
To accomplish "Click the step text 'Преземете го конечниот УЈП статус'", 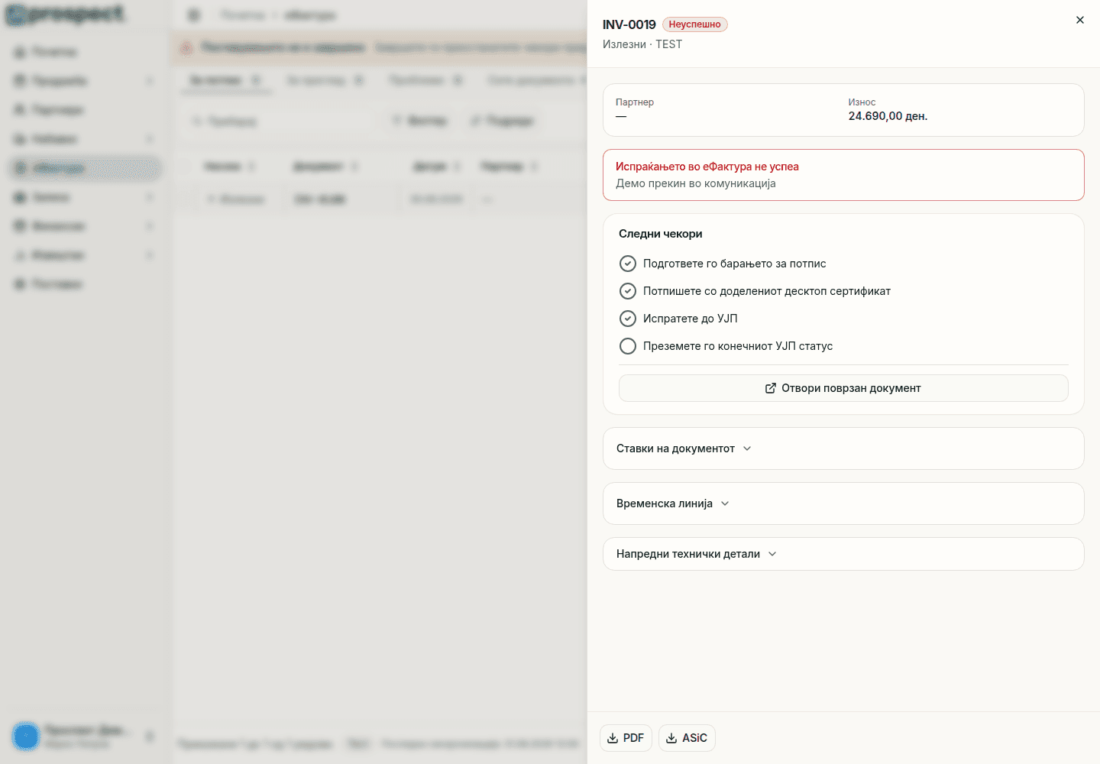I will click(738, 346).
